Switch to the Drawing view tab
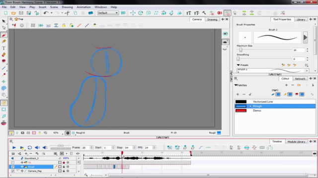Viewport: 318px width, 178px height. 212,20
